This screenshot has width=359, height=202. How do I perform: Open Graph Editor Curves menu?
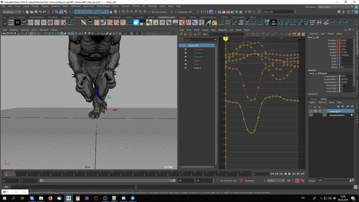pos(205,30)
